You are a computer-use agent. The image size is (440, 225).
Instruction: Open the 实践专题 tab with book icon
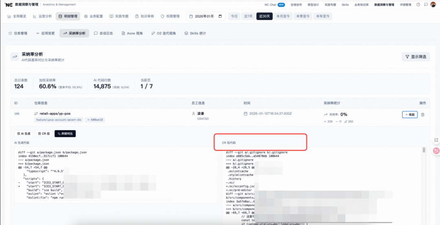[119, 16]
